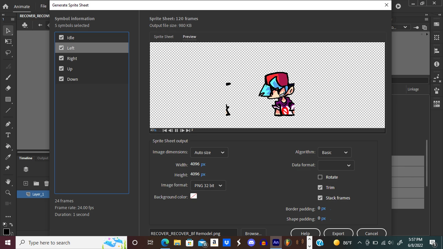The image size is (443, 249).
Task: Select the Rectangle tool
Action: tap(8, 99)
